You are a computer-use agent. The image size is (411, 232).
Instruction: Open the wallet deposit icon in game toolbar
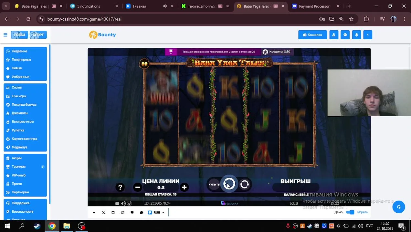point(142,212)
